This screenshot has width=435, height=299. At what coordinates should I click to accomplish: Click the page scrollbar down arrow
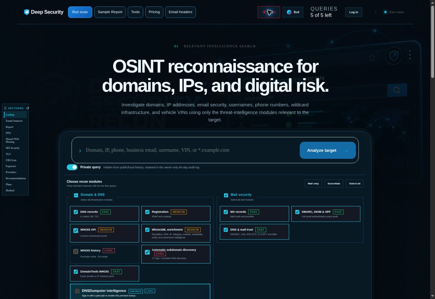432,296
